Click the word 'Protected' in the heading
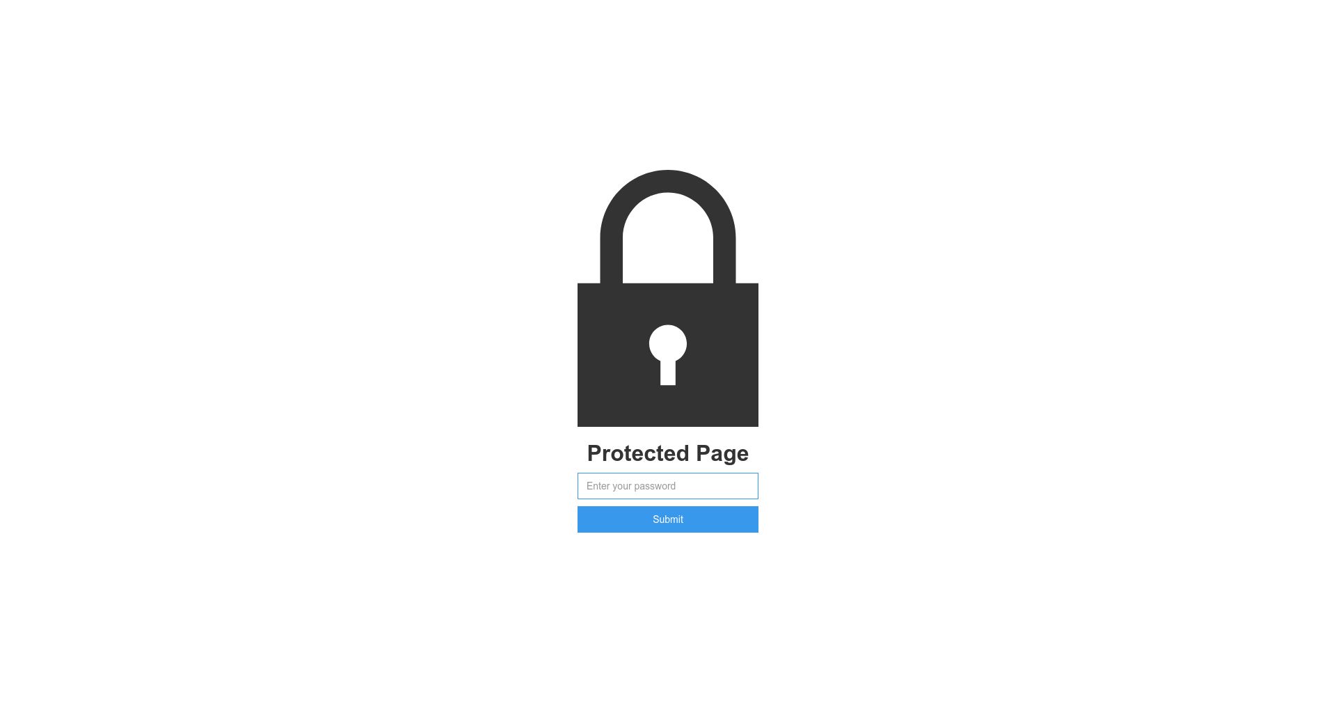This screenshot has width=1336, height=713. tap(638, 453)
